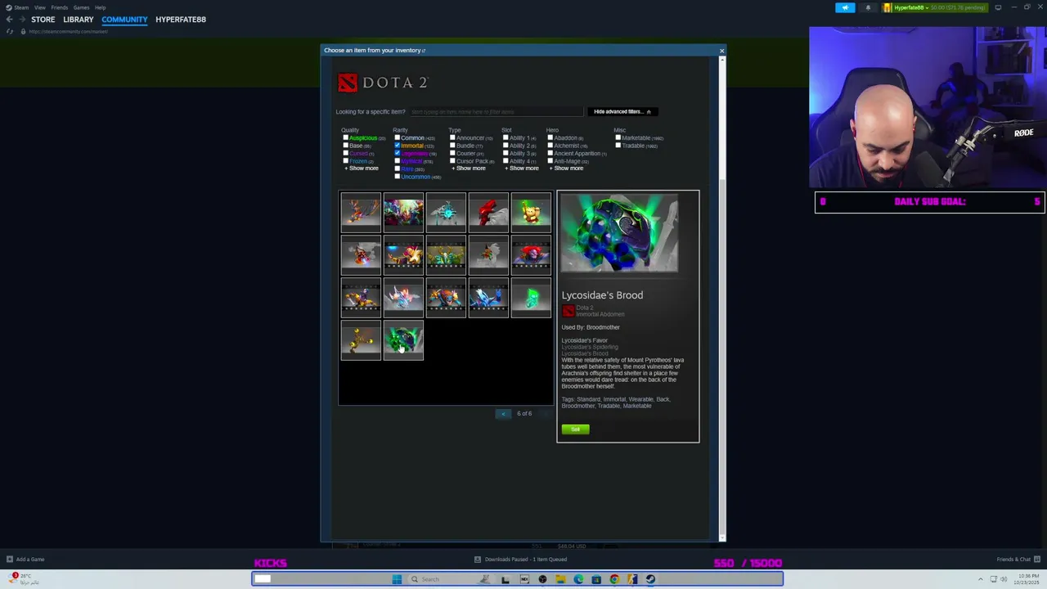Open the inventory link icon beside the dialog title

pos(424,51)
